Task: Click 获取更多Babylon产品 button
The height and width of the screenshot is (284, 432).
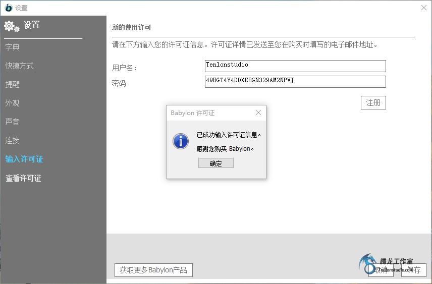Action: [153, 270]
